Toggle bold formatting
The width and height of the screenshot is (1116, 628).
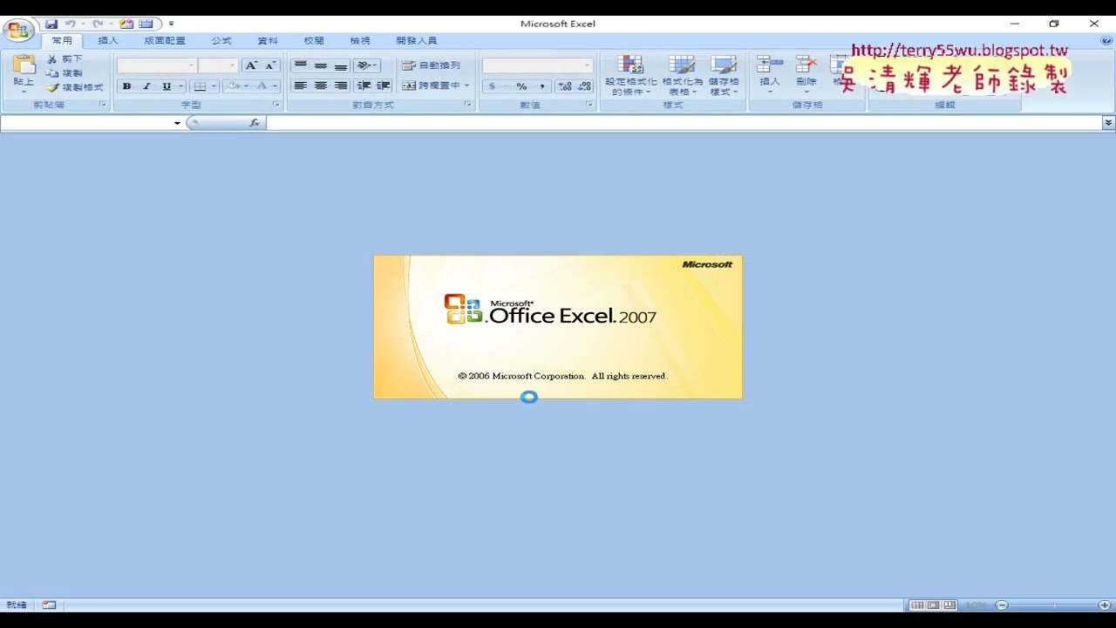126,86
